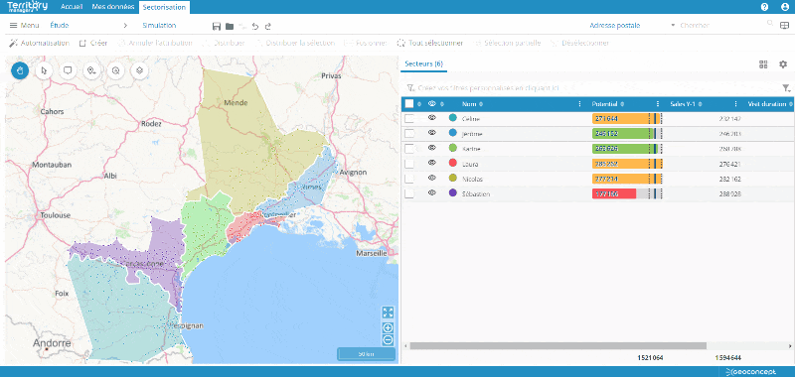Sort by the Potential column header

[607, 104]
